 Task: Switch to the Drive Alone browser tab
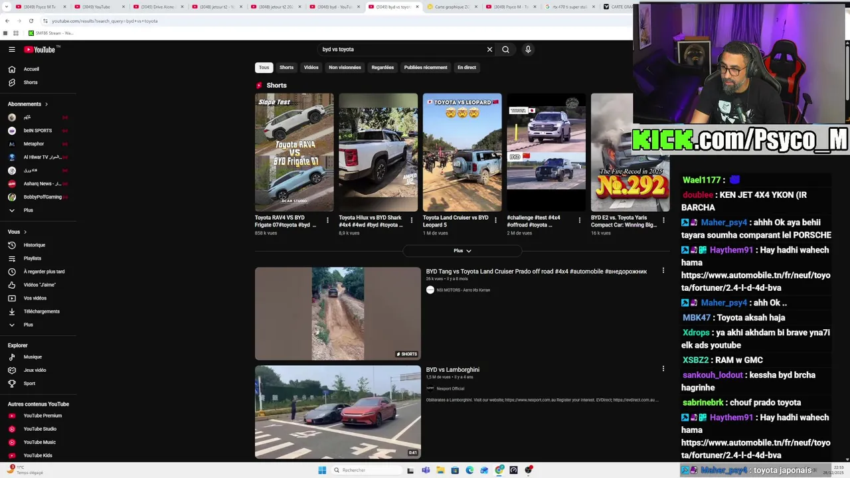point(158,7)
